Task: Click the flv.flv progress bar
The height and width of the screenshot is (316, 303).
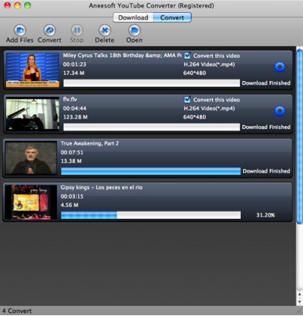Action: 151,127
